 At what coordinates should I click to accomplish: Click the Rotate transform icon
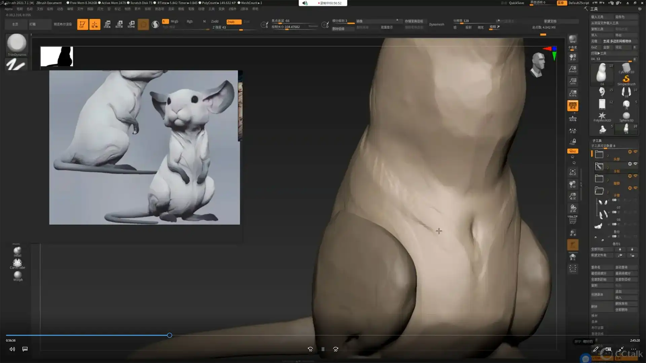pos(132,24)
